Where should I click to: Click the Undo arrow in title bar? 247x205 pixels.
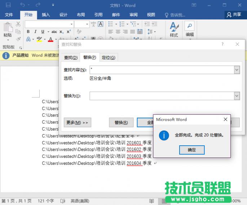pyautogui.click(x=23, y=5)
